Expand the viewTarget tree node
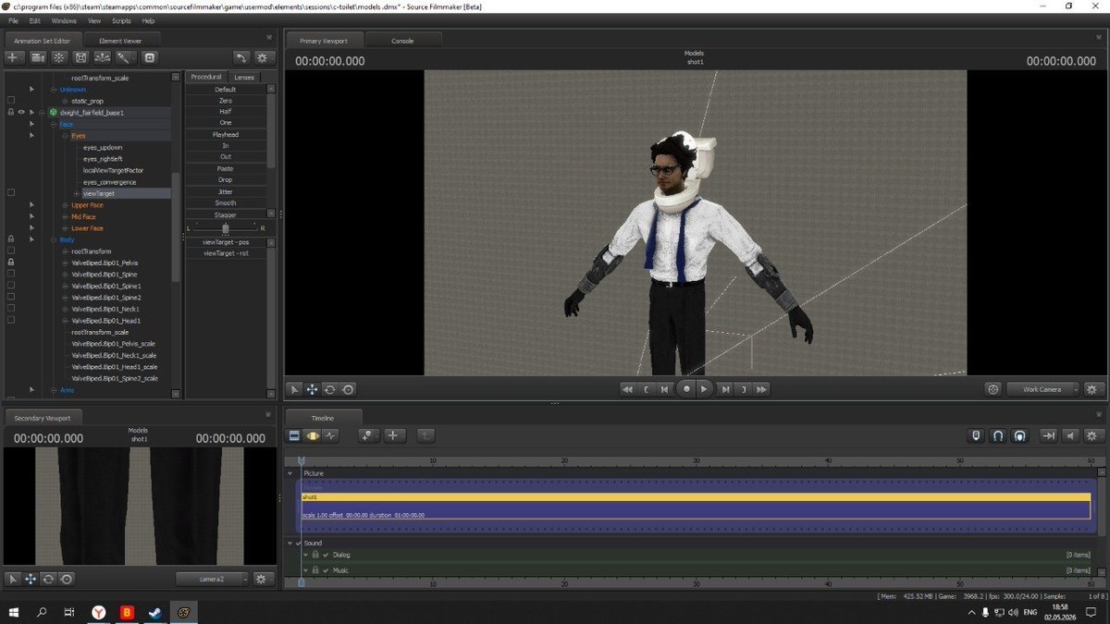Viewport: 1110px width, 624px height. coord(78,193)
